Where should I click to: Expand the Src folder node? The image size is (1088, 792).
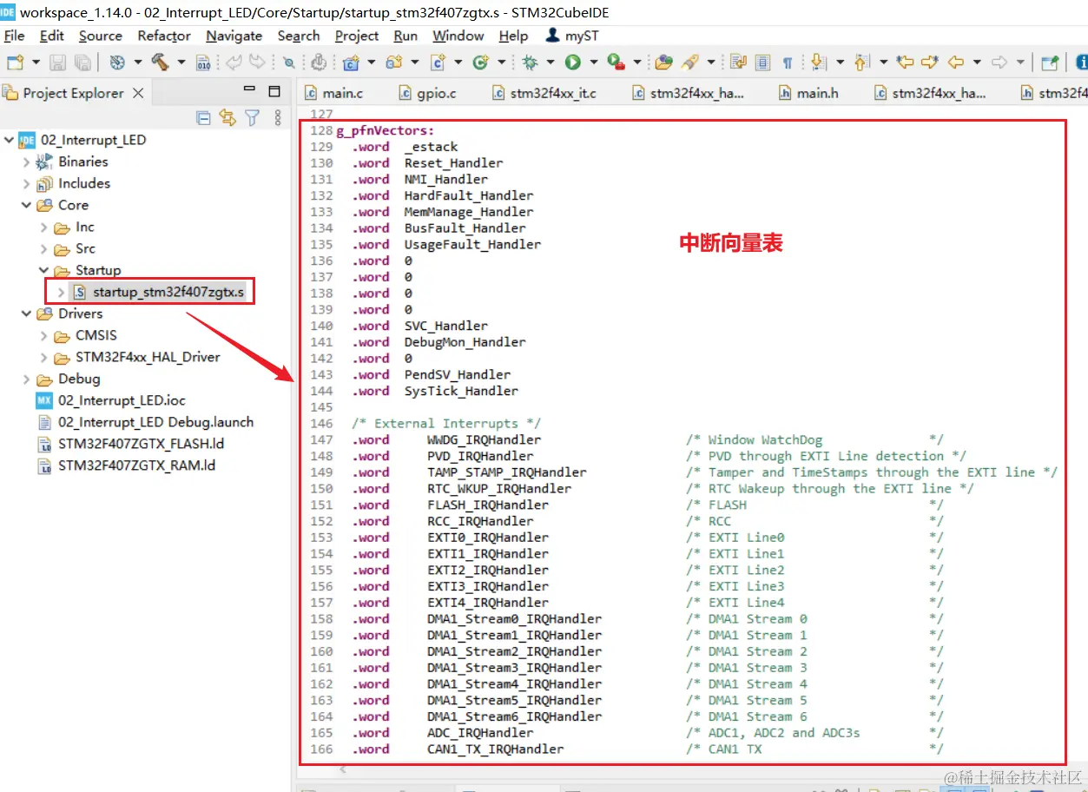[x=43, y=248]
